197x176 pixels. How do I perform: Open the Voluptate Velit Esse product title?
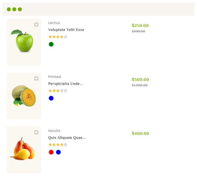coord(66,30)
